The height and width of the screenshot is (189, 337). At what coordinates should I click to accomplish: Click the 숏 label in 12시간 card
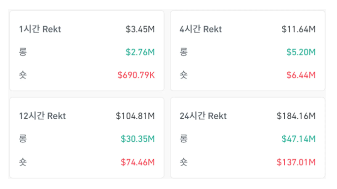[23, 162]
